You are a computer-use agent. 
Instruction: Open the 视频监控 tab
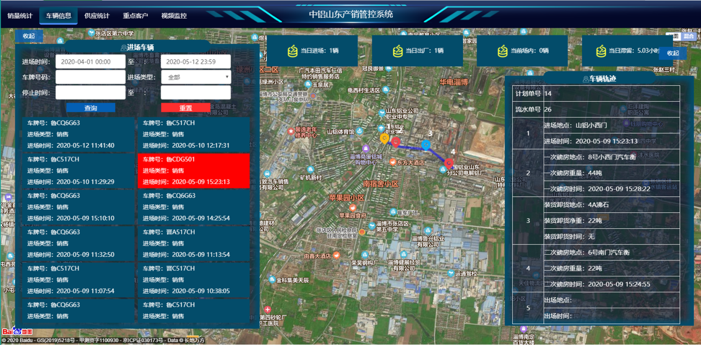coord(174,16)
